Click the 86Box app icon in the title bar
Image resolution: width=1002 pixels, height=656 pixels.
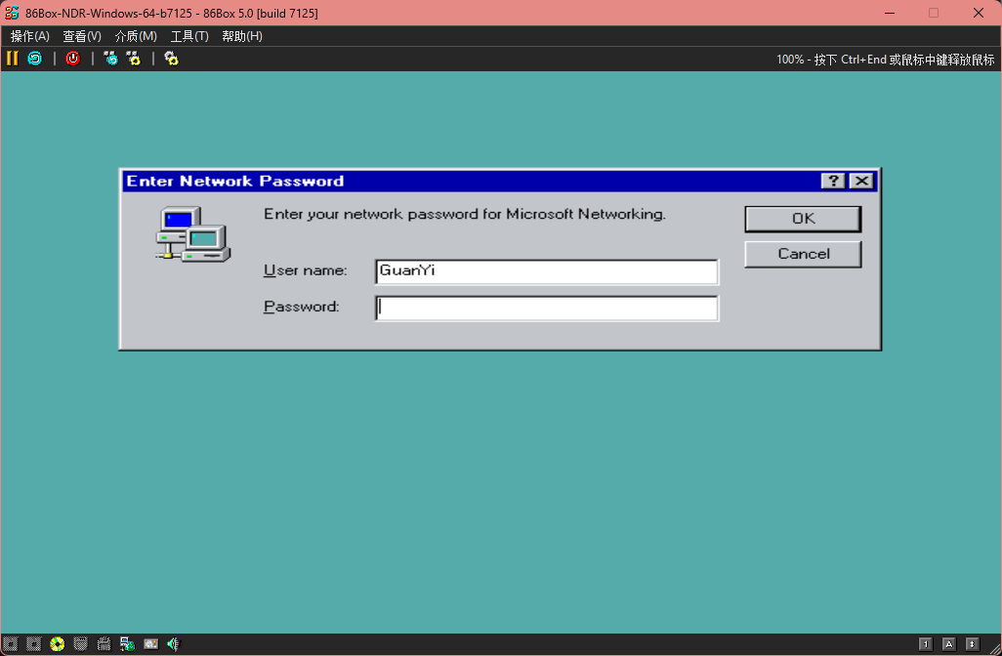12,13
